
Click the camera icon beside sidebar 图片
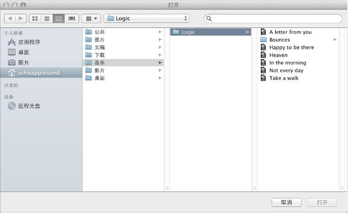click(x=12, y=62)
